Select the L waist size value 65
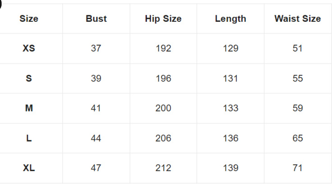Screen dimensions: 332x184 (298, 138)
